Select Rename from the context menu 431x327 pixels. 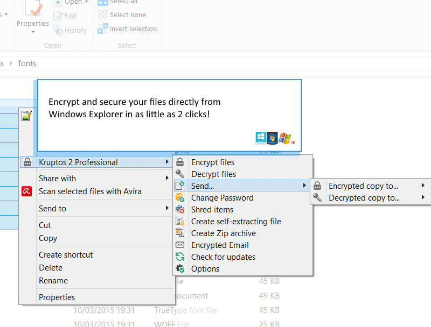coord(53,281)
